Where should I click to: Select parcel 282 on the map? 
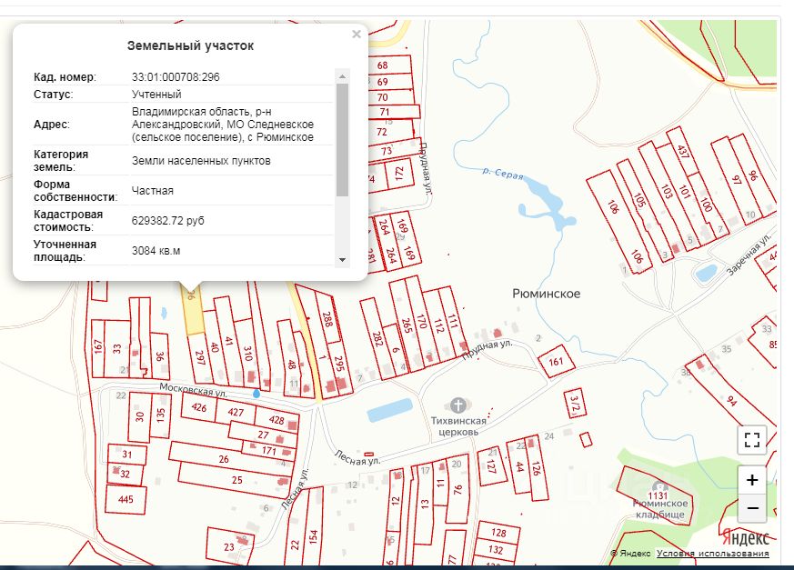click(377, 338)
